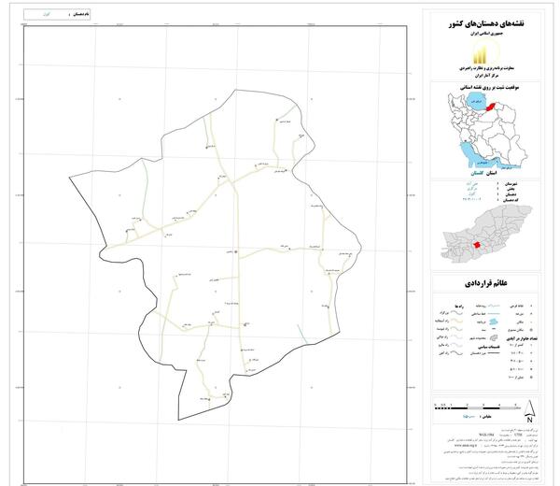
Task: Click the north arrow marked N
Action: click(529, 412)
